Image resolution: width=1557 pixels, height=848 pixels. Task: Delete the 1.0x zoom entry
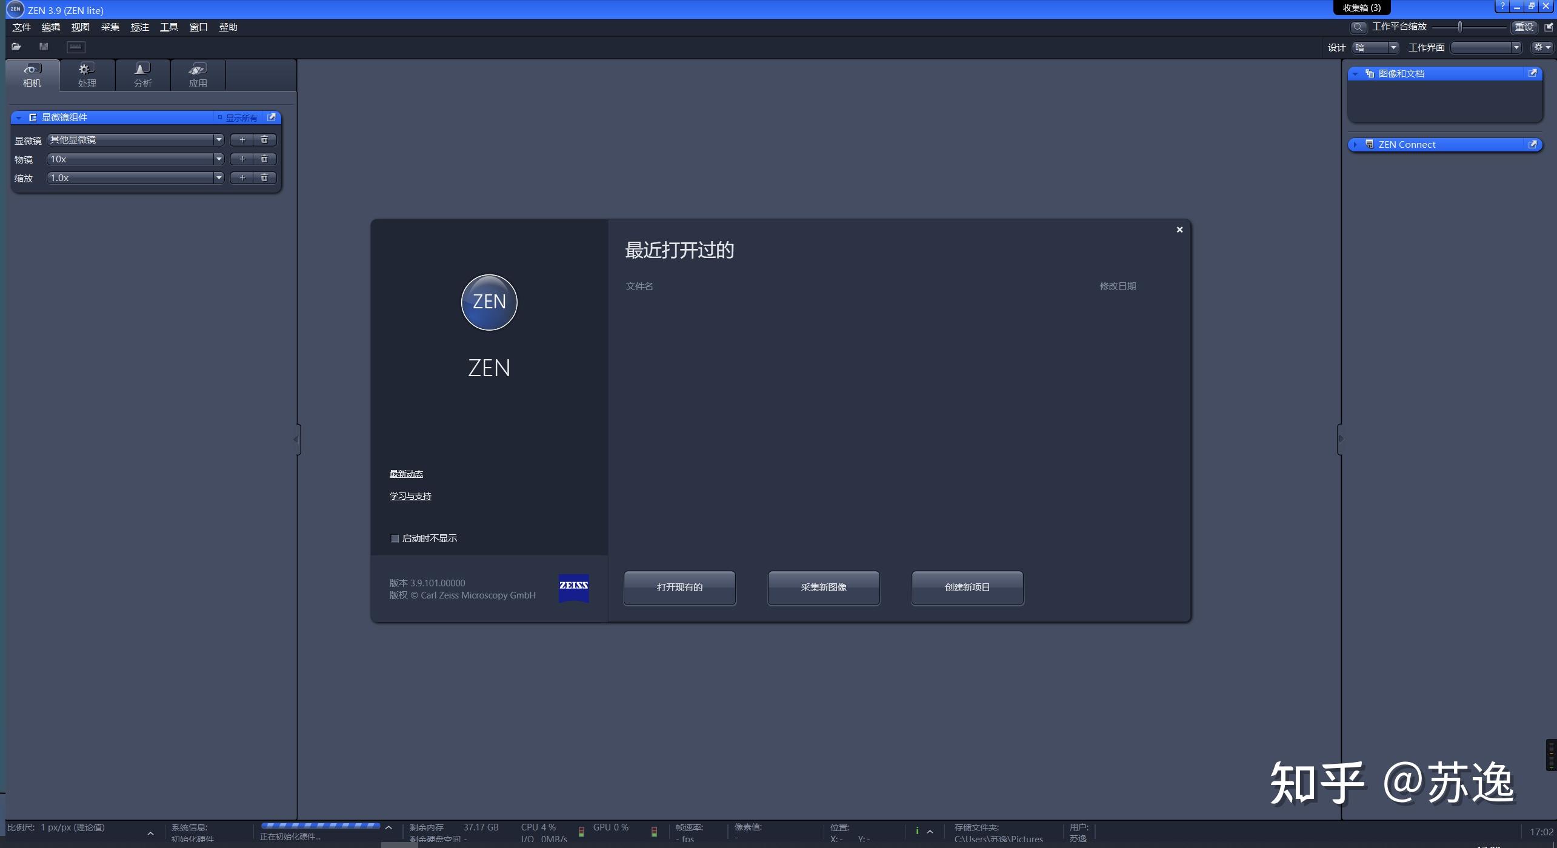pyautogui.click(x=264, y=177)
